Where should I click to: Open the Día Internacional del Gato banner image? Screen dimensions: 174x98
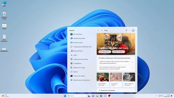coord(116,44)
